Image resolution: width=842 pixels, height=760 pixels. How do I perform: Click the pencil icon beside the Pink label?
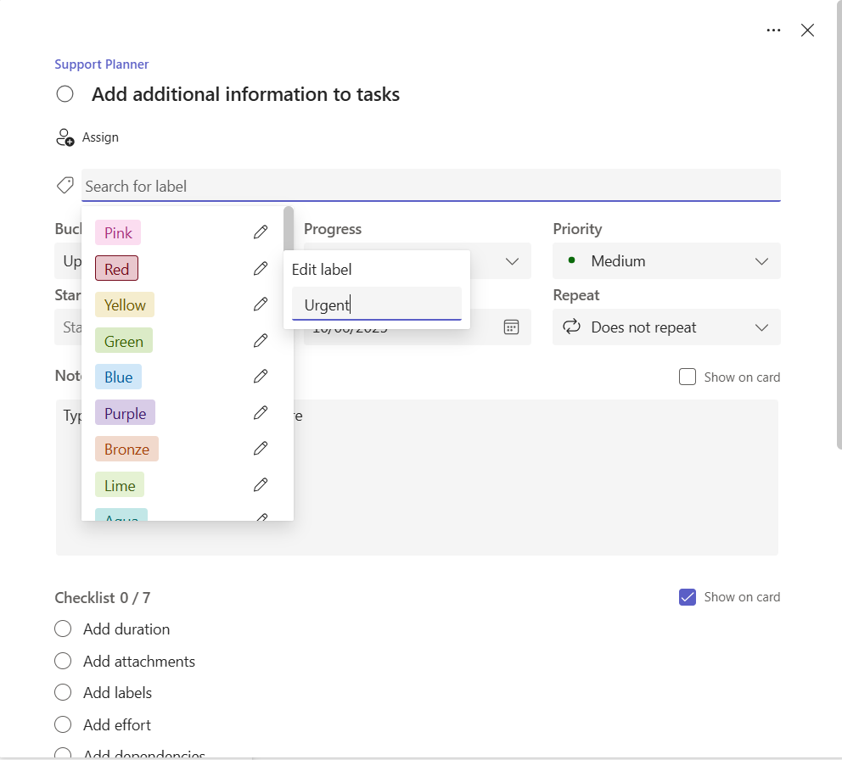[261, 232]
